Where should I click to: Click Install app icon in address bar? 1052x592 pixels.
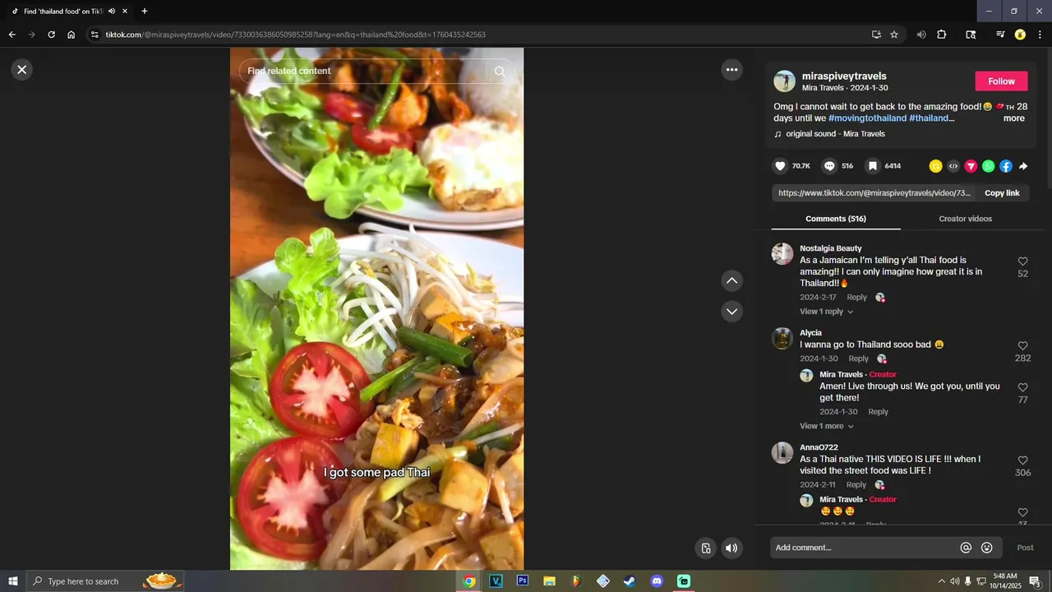click(876, 35)
